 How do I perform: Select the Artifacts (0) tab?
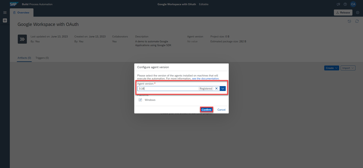[24, 58]
